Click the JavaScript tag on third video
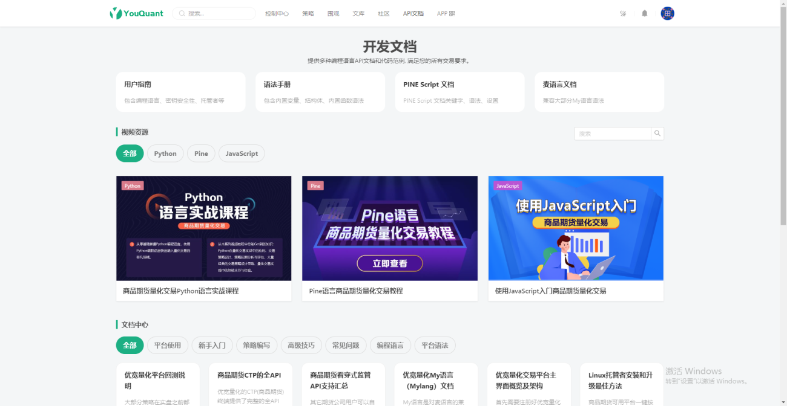The height and width of the screenshot is (406, 787). click(x=507, y=186)
